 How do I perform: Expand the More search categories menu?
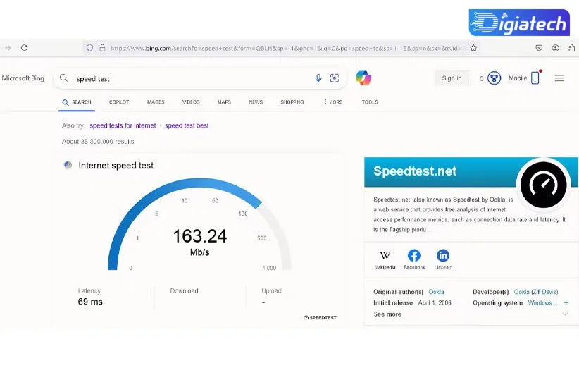click(333, 102)
